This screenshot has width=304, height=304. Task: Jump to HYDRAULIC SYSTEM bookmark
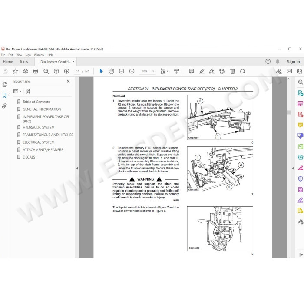(x=39, y=127)
